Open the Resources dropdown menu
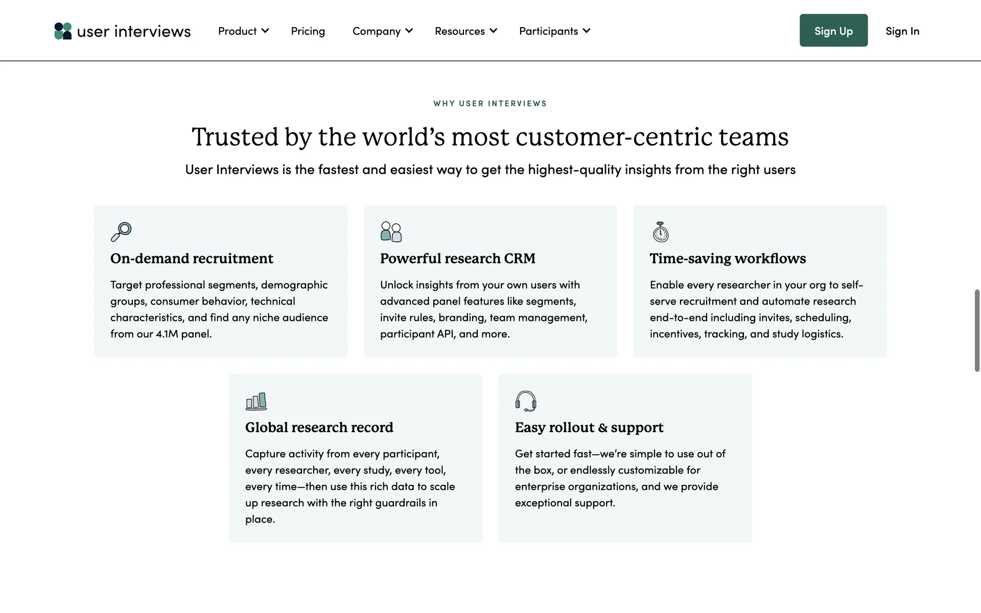The width and height of the screenshot is (981, 613). (x=459, y=31)
